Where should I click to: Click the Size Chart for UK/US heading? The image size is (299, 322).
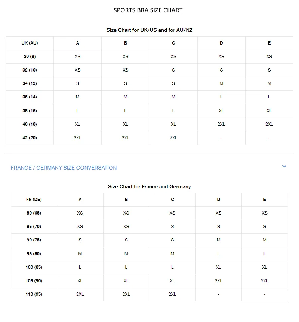click(x=149, y=30)
